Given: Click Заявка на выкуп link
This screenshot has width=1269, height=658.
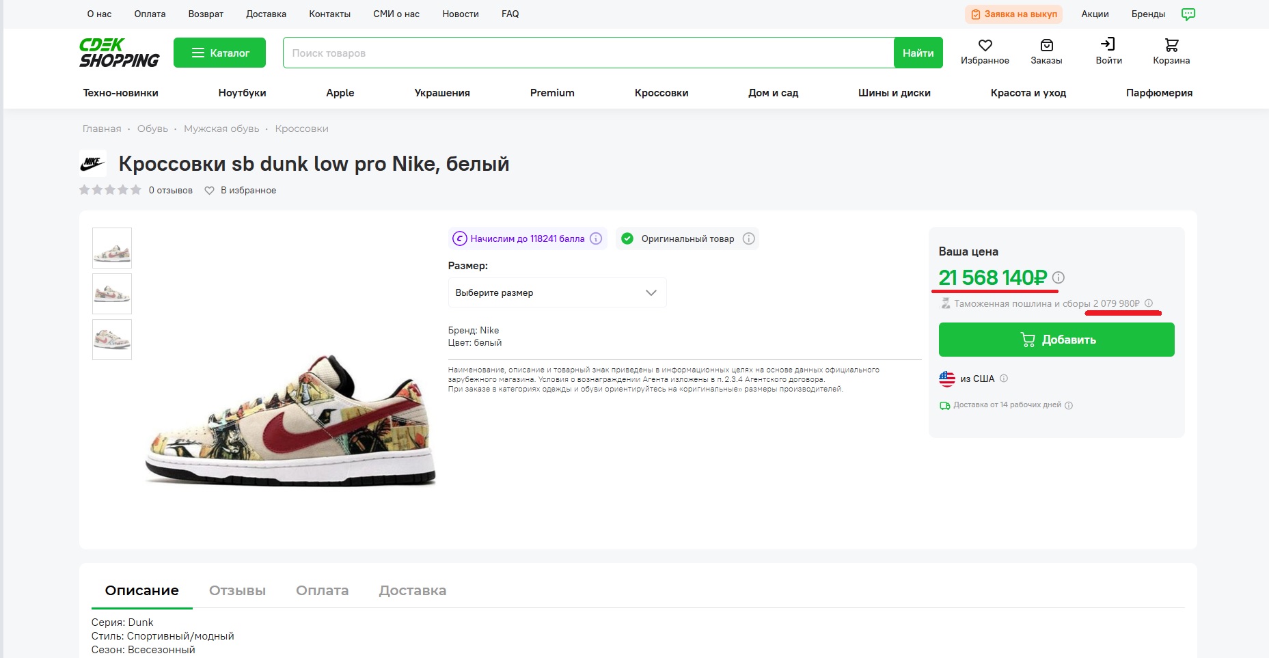Looking at the screenshot, I should coord(1013,14).
